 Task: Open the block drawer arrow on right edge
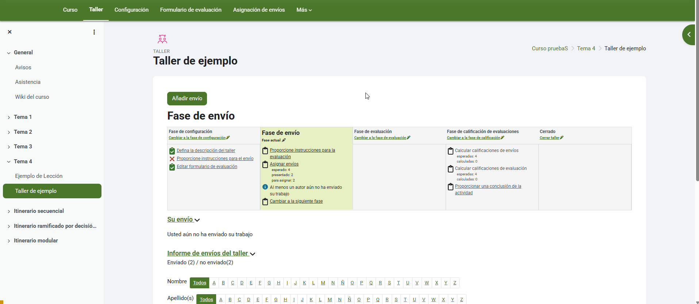coord(689,35)
